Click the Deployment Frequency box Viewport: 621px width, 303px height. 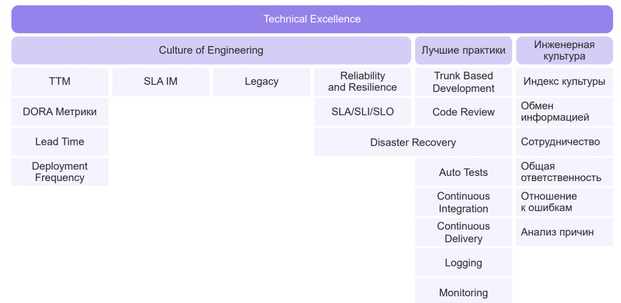coord(60,172)
